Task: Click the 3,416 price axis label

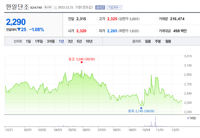Action: point(188,56)
